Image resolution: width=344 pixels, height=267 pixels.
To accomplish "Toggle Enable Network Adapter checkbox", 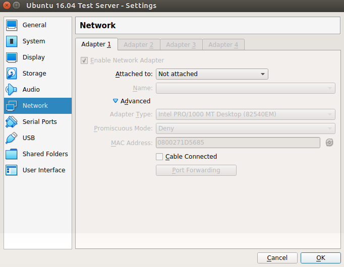I will click(x=84, y=60).
